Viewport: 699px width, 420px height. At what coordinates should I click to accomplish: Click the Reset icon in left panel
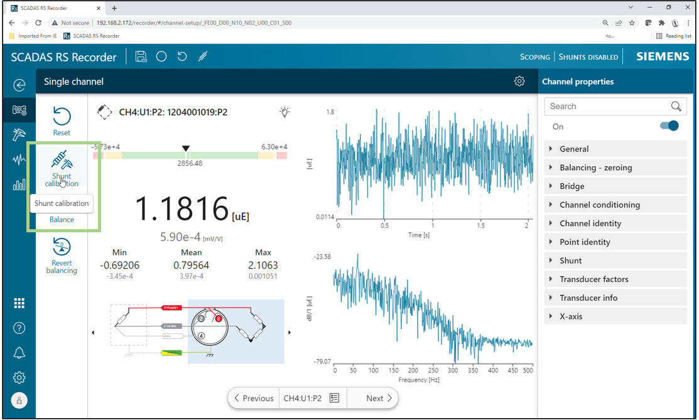tap(62, 117)
